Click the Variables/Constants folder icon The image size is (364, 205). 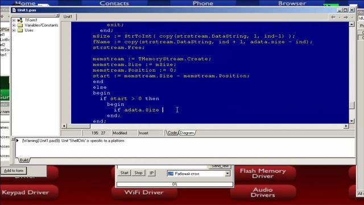click(x=20, y=25)
